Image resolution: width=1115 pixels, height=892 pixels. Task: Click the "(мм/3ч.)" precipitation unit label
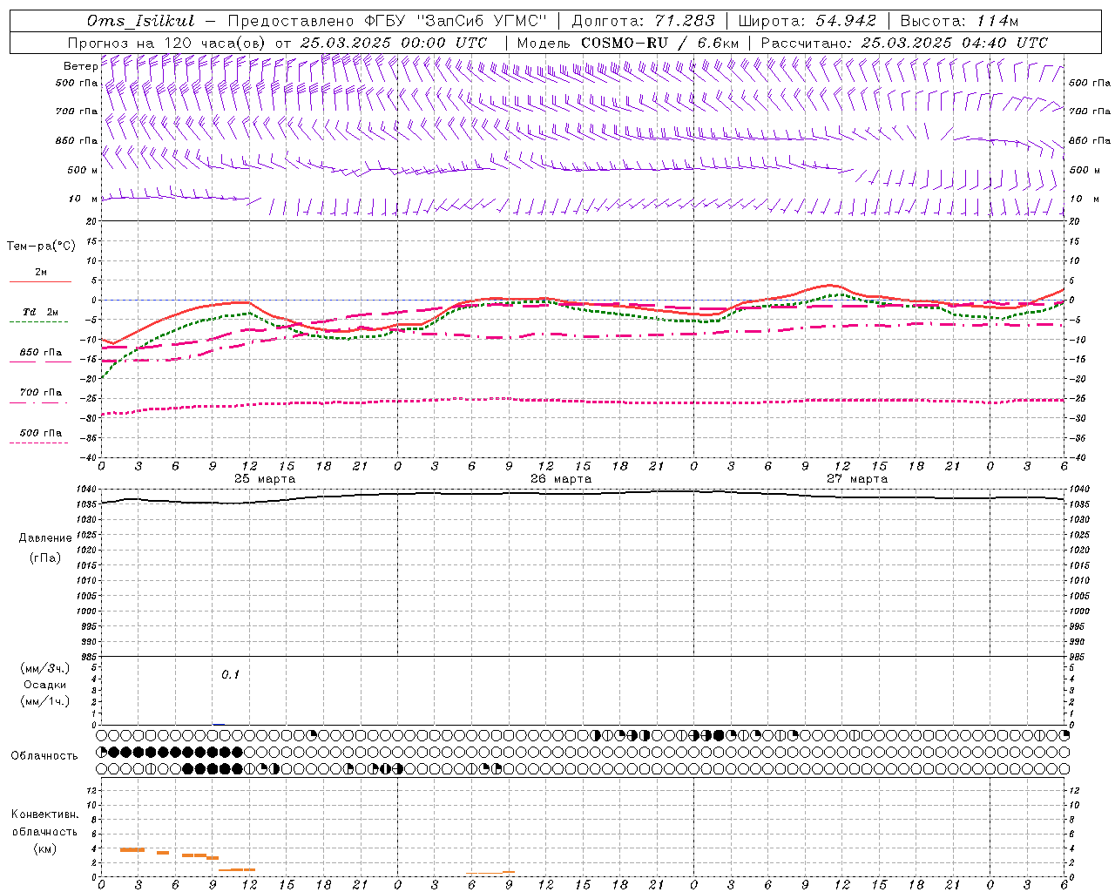tap(45, 668)
